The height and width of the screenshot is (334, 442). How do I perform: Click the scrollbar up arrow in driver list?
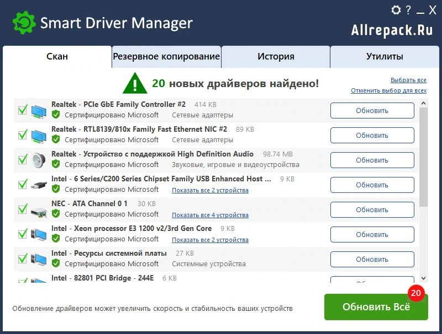423,103
